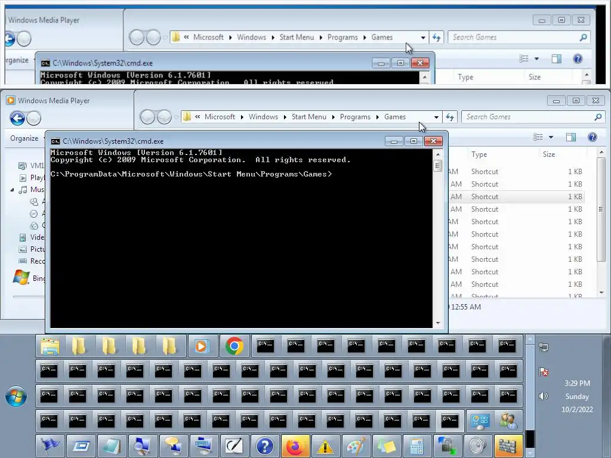
Task: Collapse the Music tree node in Media Player
Action: [x=12, y=190]
